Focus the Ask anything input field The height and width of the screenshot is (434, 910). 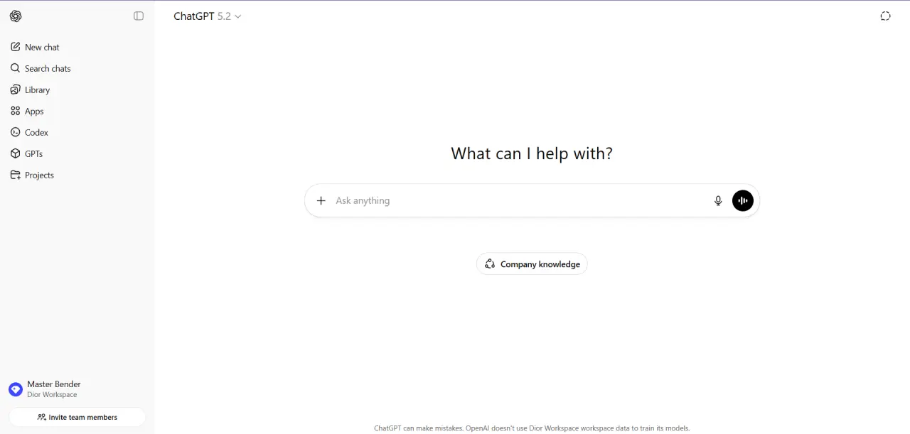pyautogui.click(x=519, y=200)
